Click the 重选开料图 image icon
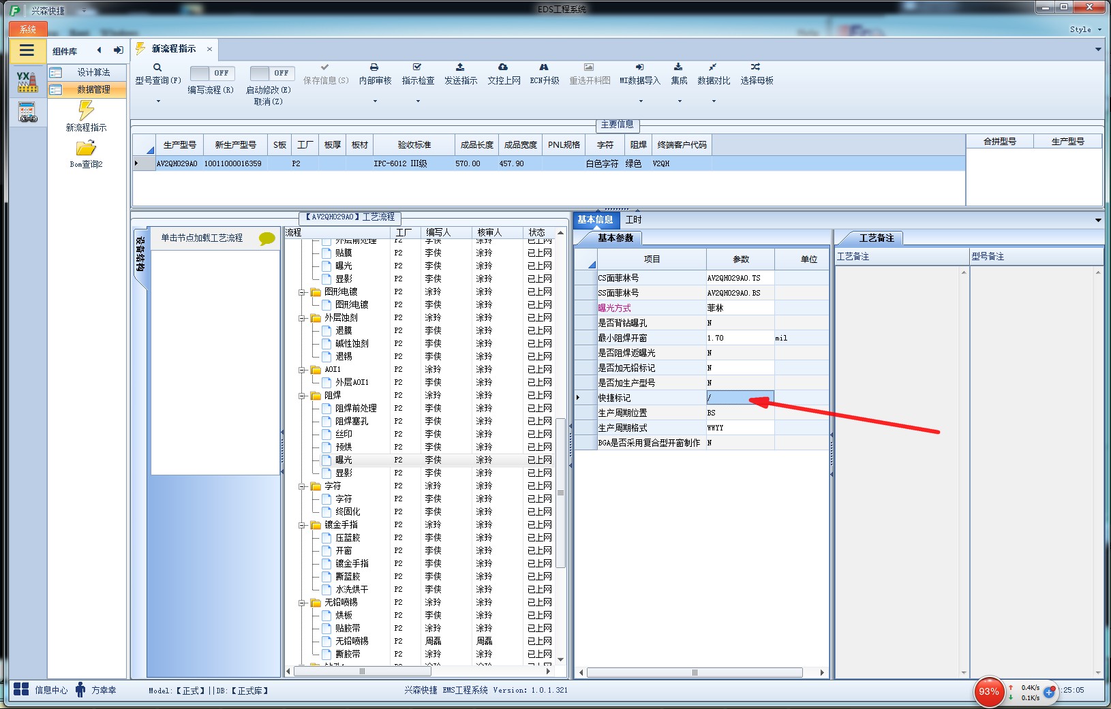1111x709 pixels. coord(589,67)
